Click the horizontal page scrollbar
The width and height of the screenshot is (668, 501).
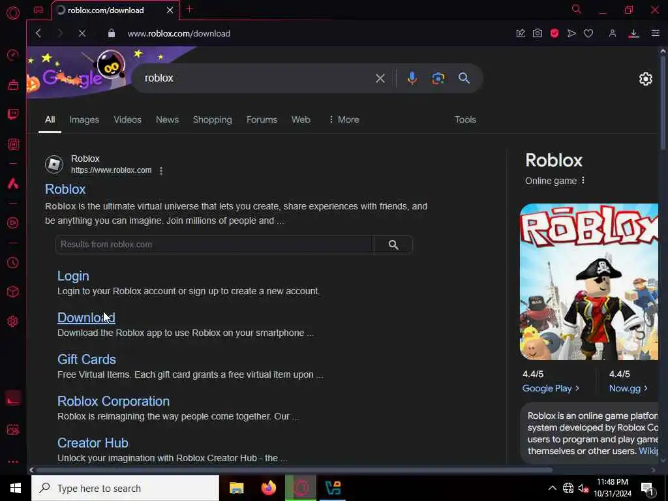tap(294, 470)
